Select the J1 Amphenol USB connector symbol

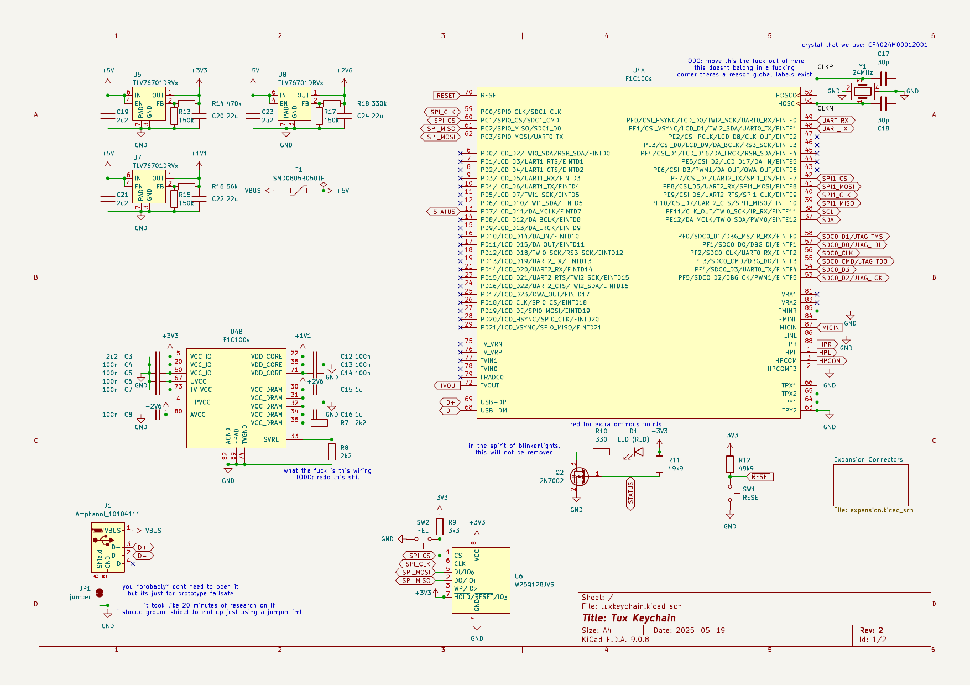pos(108,547)
